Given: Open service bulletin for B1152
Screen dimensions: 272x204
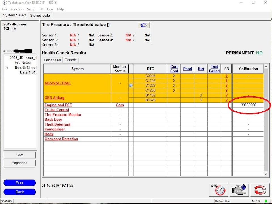Looking at the screenshot, I should [226, 95].
